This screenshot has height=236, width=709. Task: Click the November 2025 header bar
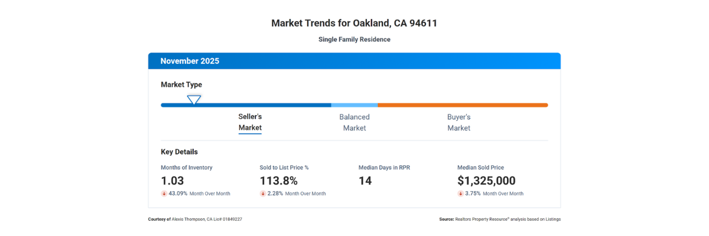(x=354, y=61)
